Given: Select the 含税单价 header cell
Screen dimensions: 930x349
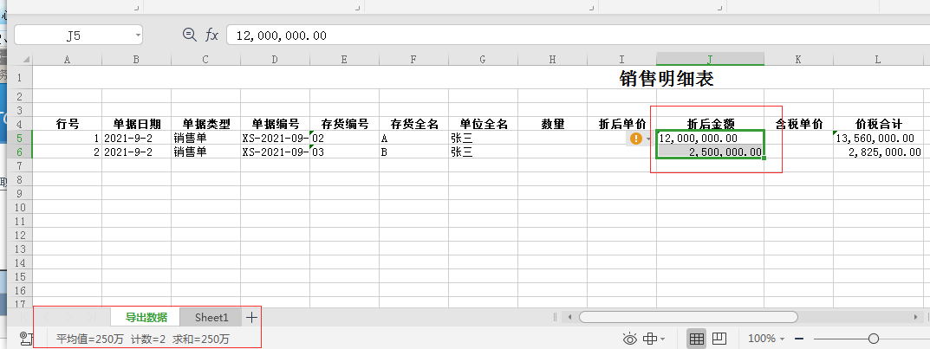Looking at the screenshot, I should pos(798,125).
